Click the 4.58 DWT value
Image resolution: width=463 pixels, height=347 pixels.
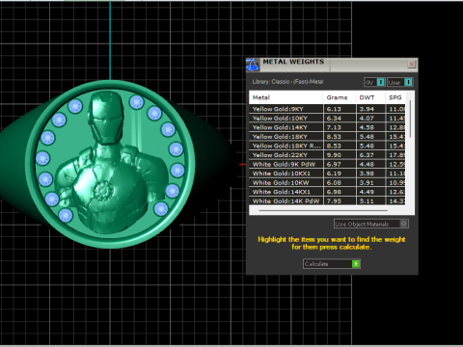[367, 127]
